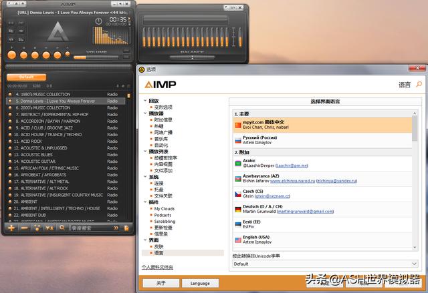
Task: Choose Eesti (EE) language entry
Action: [322, 224]
